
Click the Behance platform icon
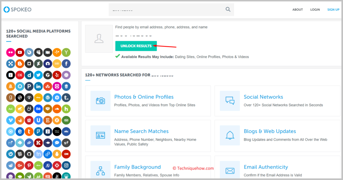point(38,109)
